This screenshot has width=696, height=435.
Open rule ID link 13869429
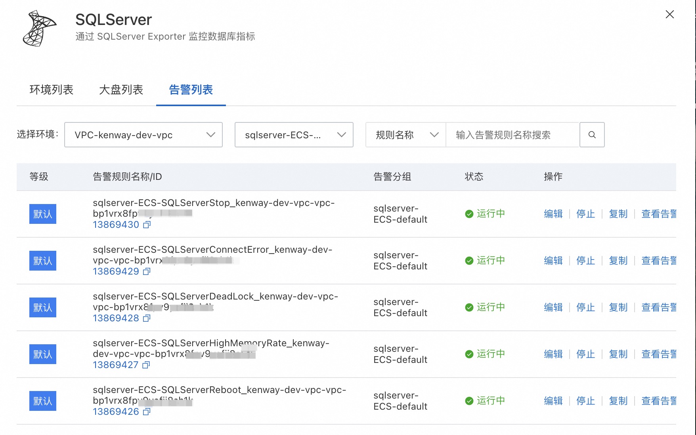(x=116, y=271)
